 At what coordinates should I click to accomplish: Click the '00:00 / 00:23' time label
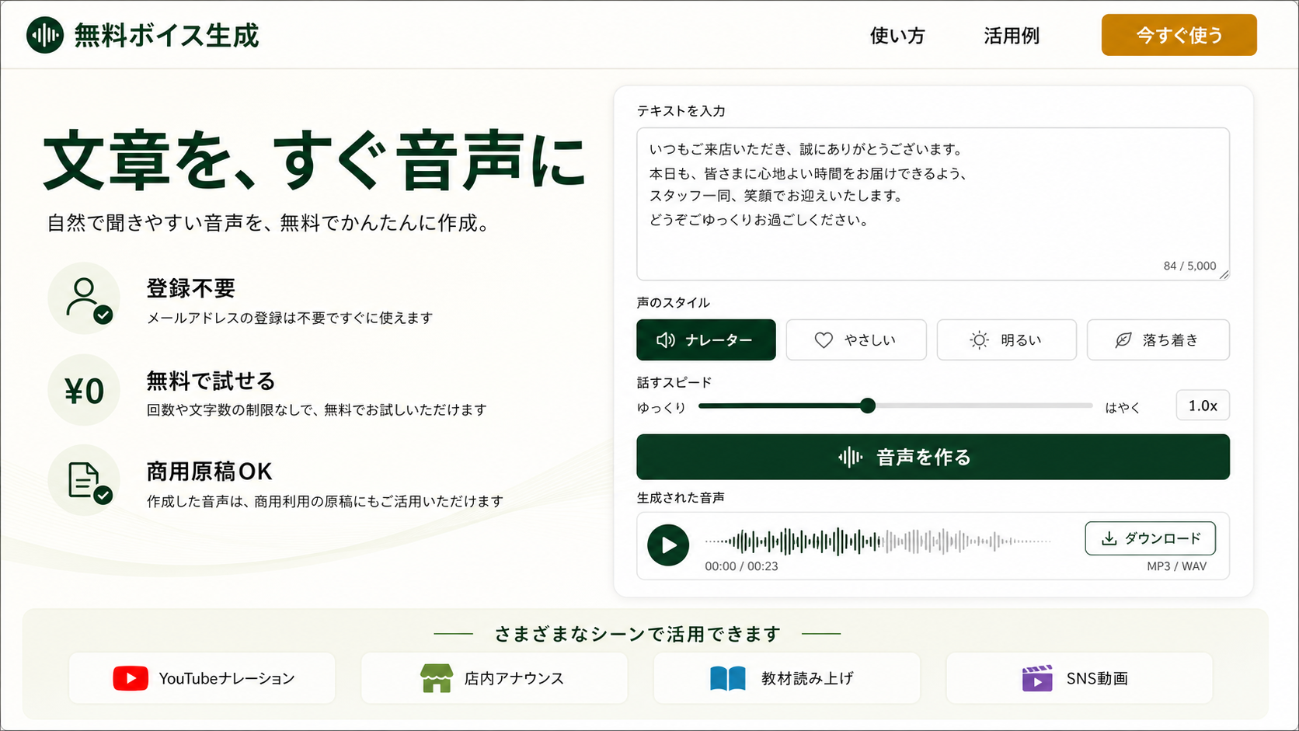(741, 566)
